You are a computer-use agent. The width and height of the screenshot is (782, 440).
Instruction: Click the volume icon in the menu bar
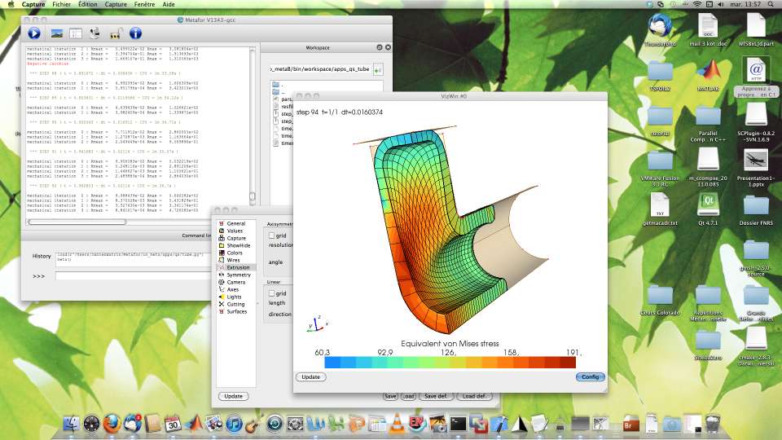[721, 4]
